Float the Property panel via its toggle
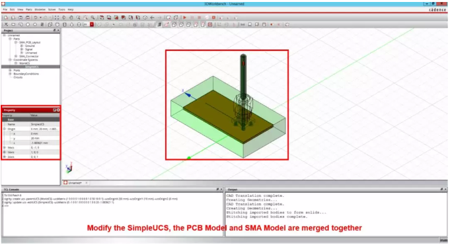The height and width of the screenshot is (245, 450). (55, 110)
